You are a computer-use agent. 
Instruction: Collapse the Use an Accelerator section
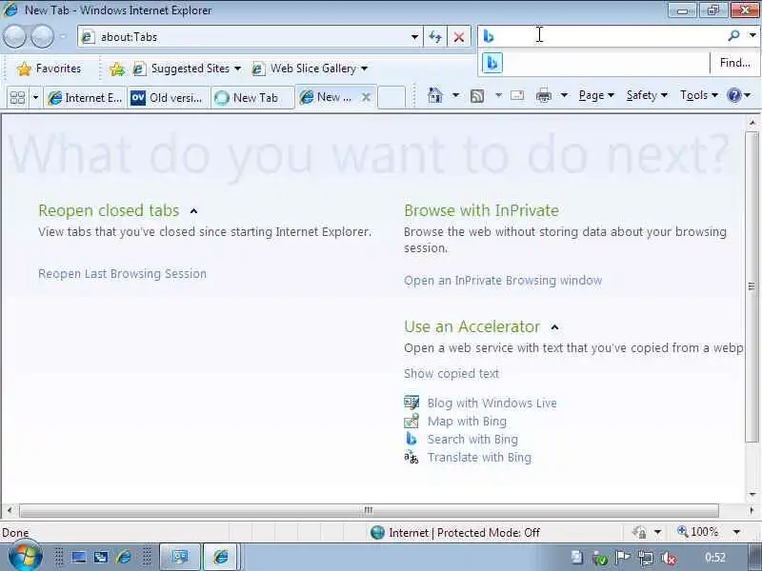[x=554, y=327]
